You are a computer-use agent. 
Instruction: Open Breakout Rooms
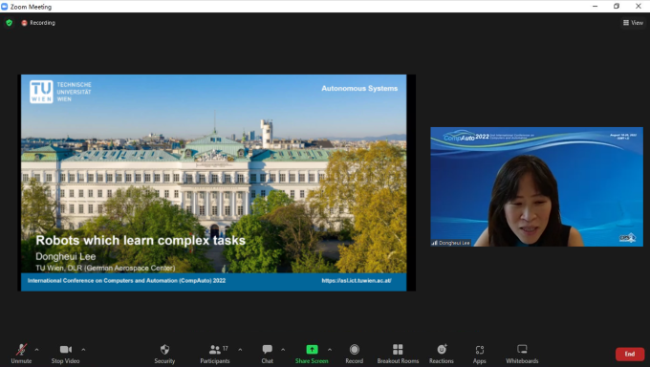tap(398, 355)
